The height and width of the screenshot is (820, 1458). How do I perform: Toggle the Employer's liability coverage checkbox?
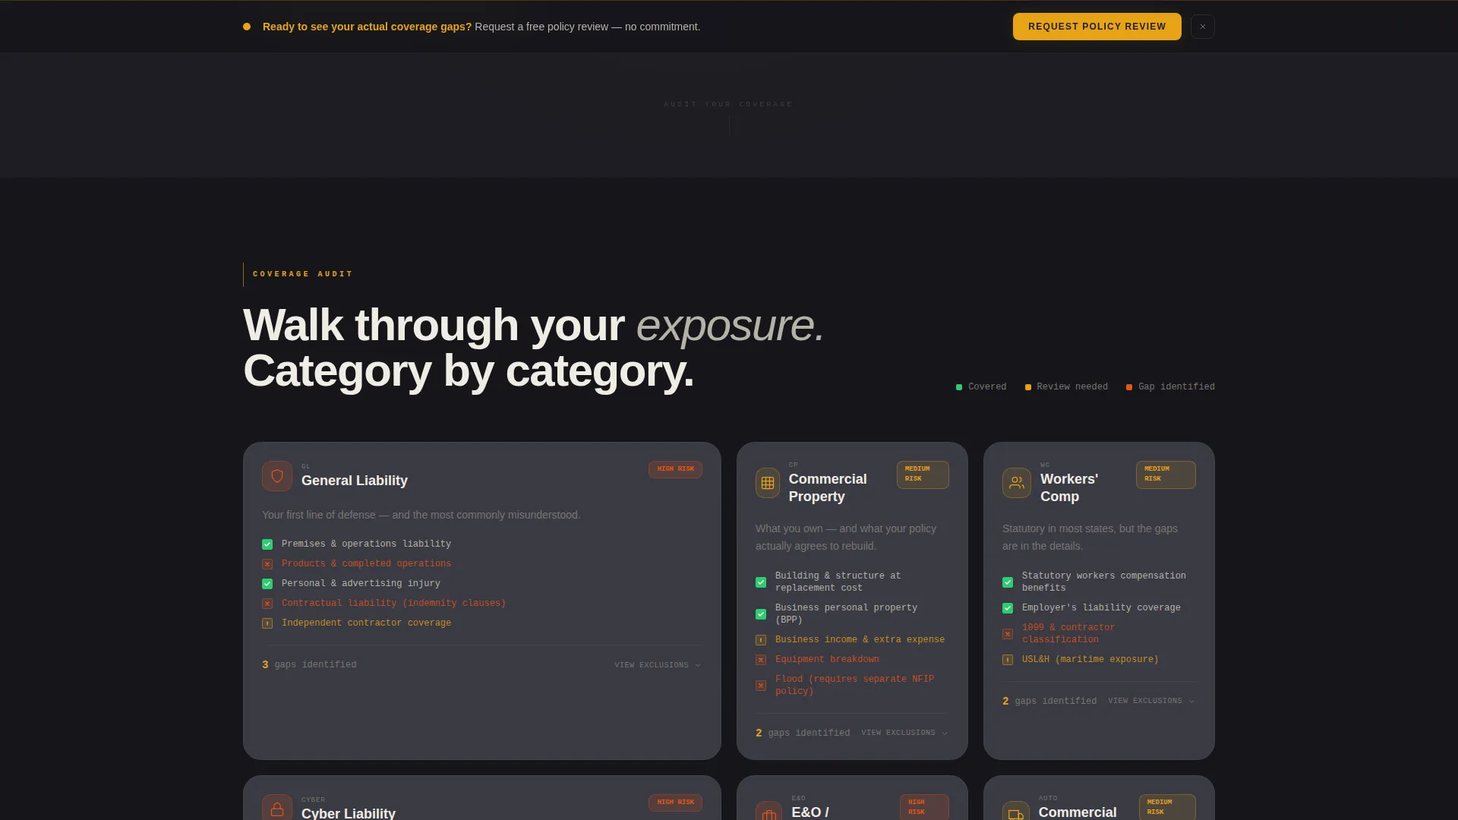coord(1008,608)
